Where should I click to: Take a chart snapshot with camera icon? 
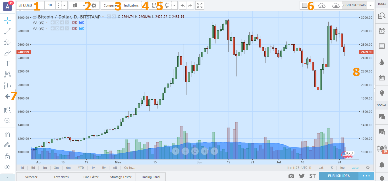click(x=291, y=176)
